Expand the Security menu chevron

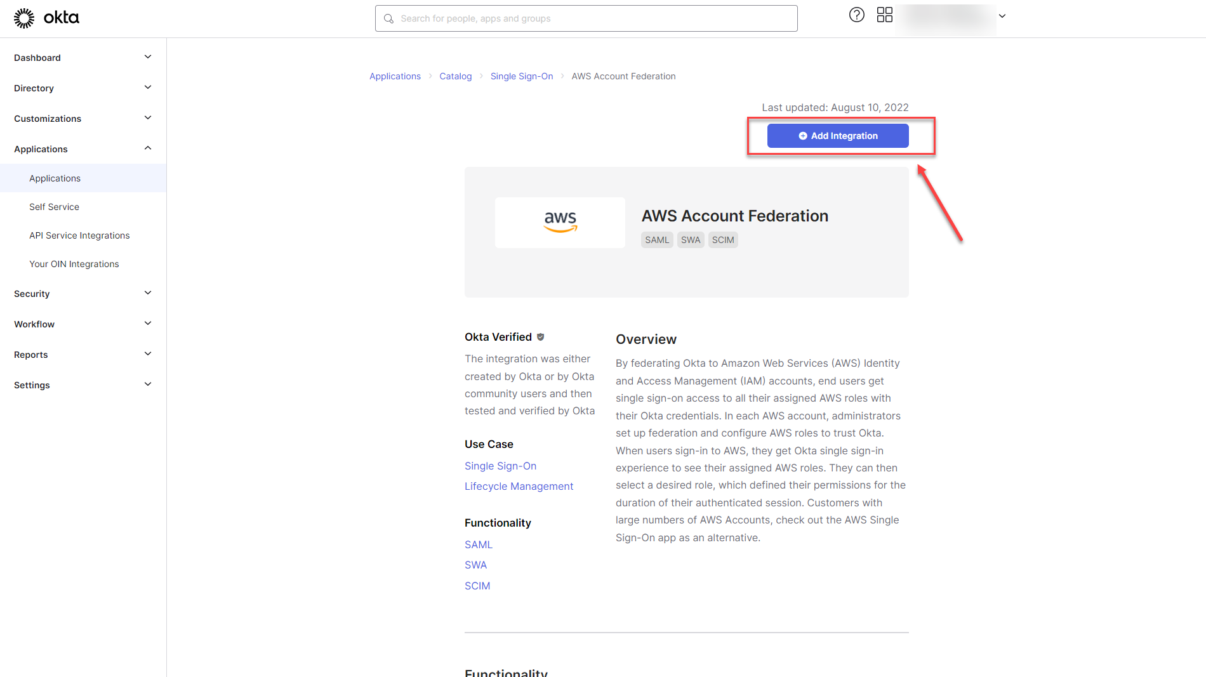pyautogui.click(x=148, y=293)
